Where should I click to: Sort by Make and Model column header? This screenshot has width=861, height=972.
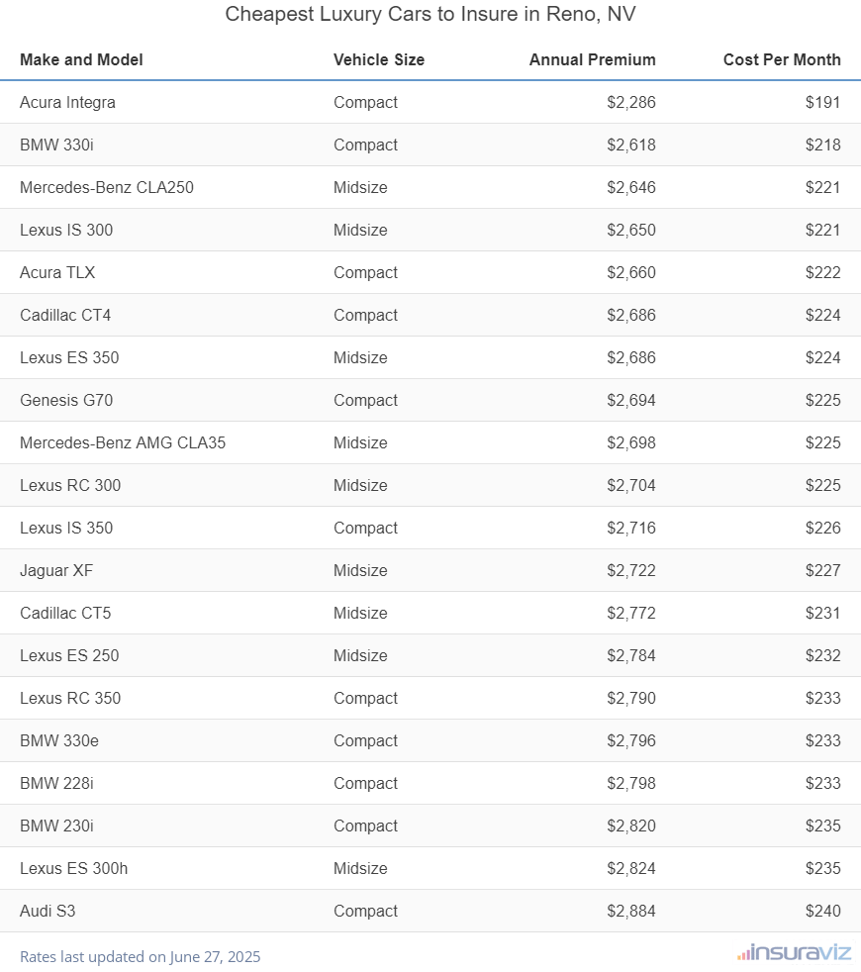point(81,59)
